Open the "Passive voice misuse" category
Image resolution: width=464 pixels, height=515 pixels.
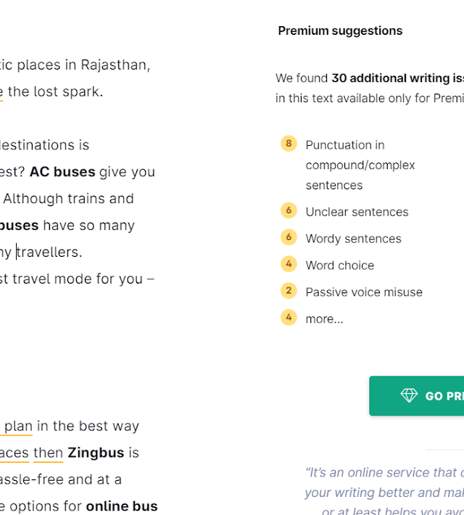364,292
